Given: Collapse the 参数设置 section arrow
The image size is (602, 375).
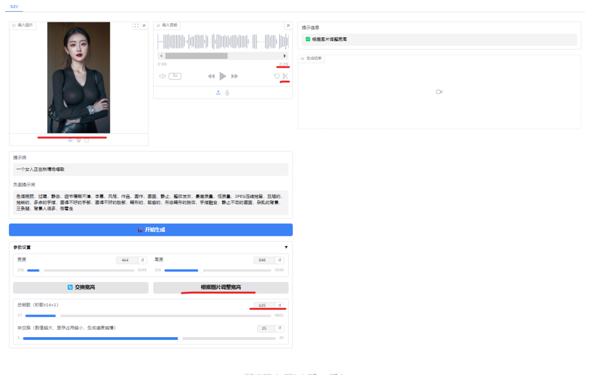Looking at the screenshot, I should (286, 248).
